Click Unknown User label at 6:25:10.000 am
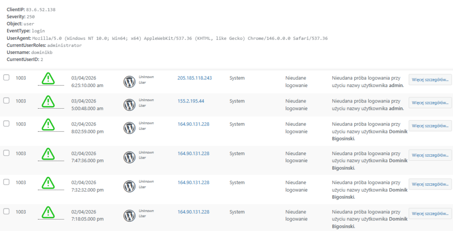 click(x=146, y=80)
